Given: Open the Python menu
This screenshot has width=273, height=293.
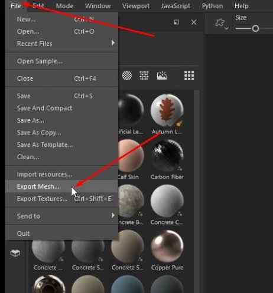Looking at the screenshot, I should (x=212, y=6).
